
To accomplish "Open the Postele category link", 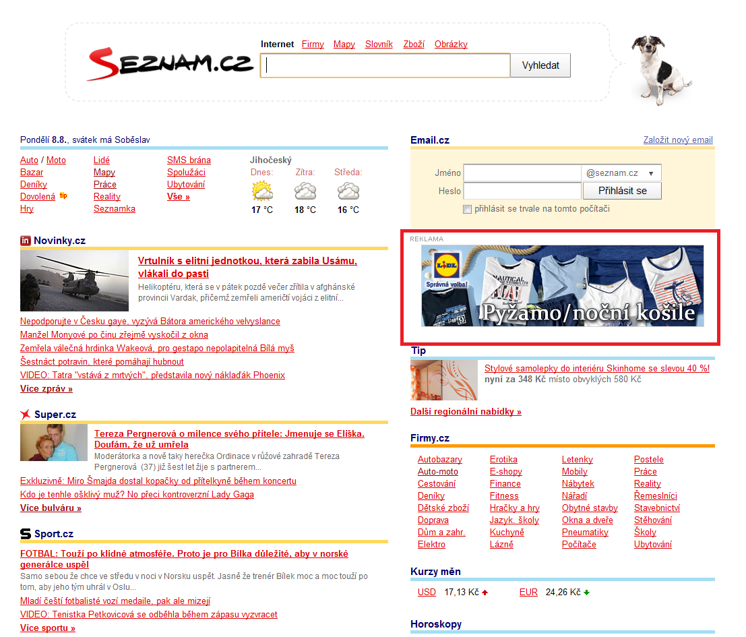I will coord(648,460).
